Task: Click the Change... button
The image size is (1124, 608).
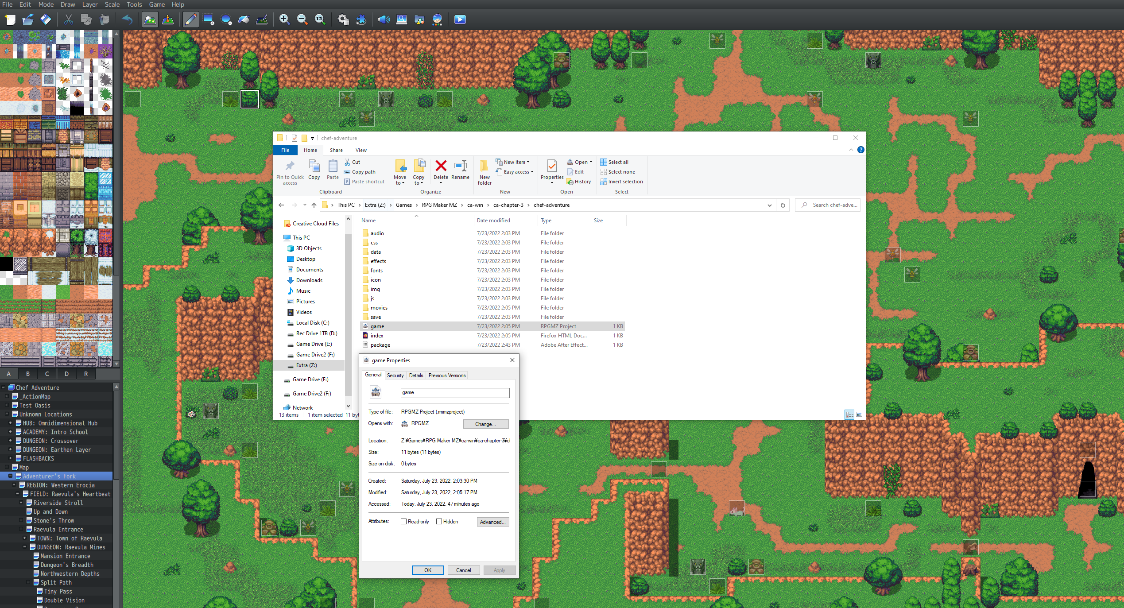Action: pyautogui.click(x=485, y=424)
